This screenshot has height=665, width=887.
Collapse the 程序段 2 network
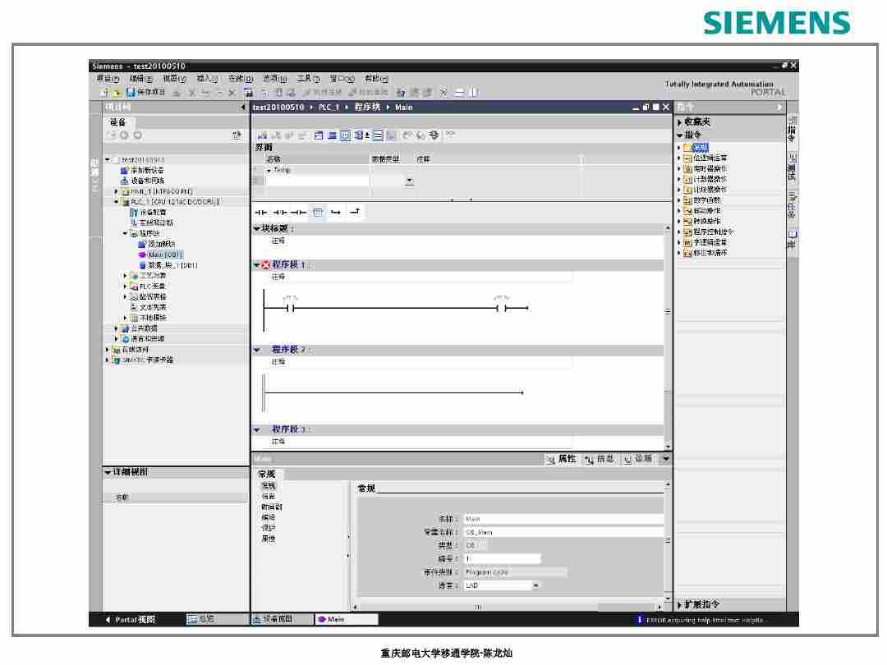(256, 350)
